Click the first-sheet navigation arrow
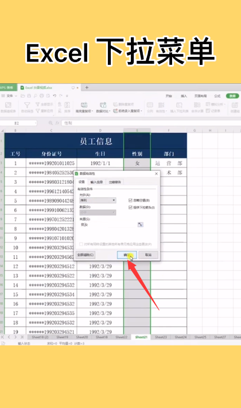 coord(3,337)
